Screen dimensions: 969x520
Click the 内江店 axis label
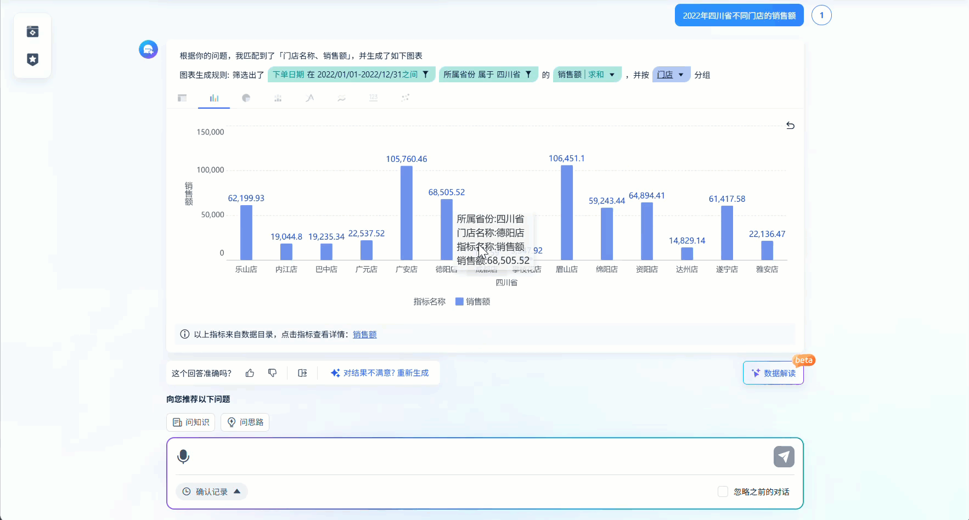[x=286, y=269]
